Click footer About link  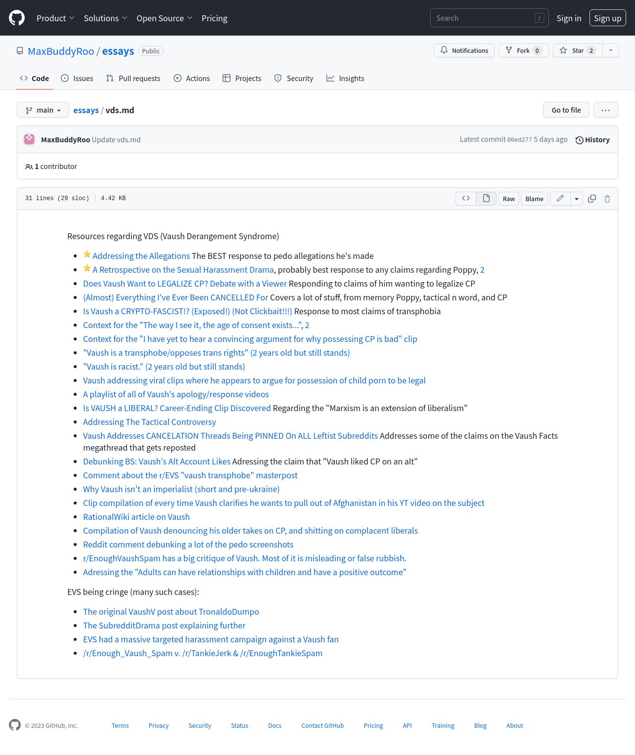514,725
